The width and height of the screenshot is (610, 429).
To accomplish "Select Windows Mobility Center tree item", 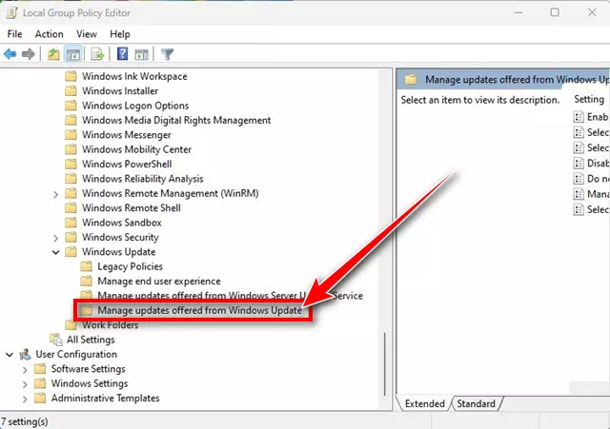I will point(136,149).
